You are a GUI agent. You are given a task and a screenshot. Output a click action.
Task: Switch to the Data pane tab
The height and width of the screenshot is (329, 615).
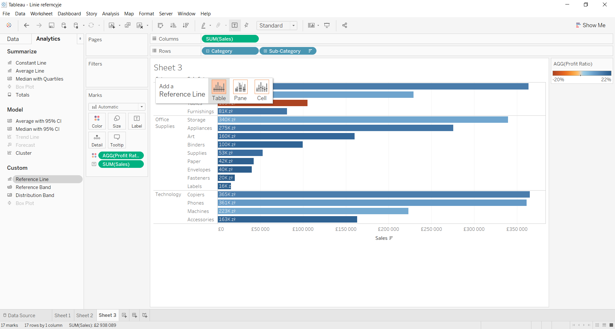pos(13,39)
